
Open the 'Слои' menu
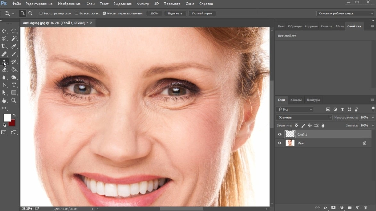tap(90, 4)
